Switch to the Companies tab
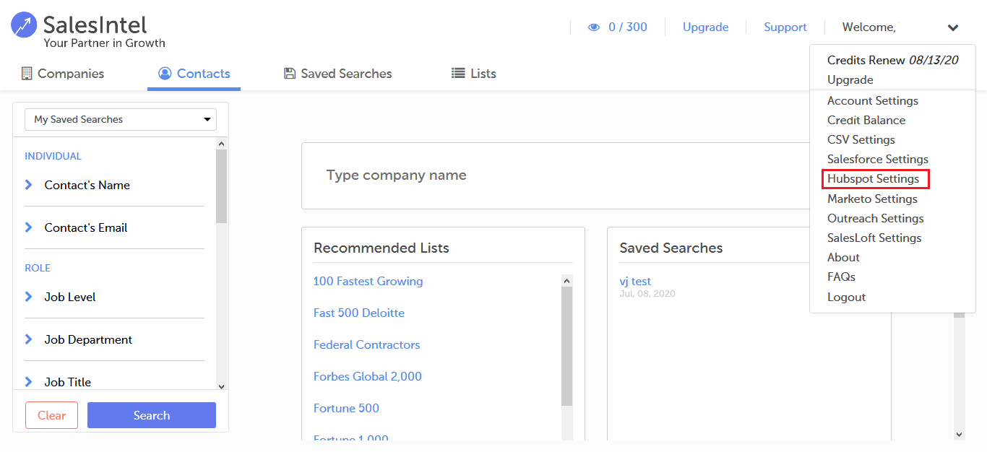 coord(63,74)
